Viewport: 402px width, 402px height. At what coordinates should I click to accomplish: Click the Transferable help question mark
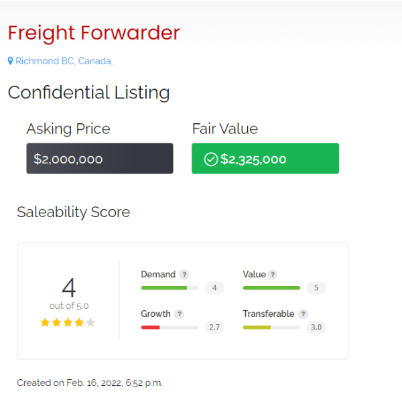[x=303, y=314]
